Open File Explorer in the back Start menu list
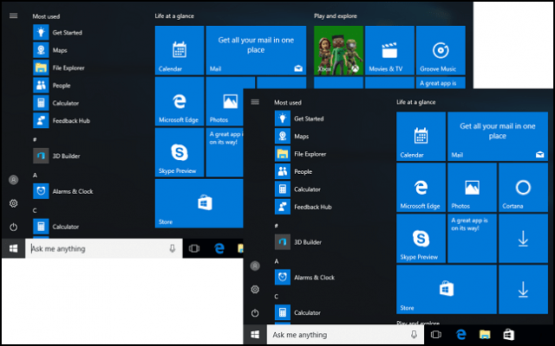This screenshot has height=346, width=555. pos(59,67)
